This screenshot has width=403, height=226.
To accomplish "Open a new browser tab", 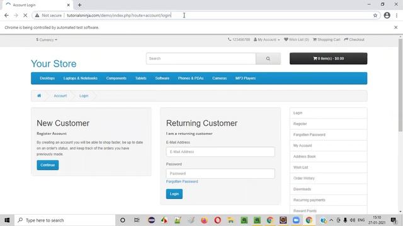I will click(80, 5).
